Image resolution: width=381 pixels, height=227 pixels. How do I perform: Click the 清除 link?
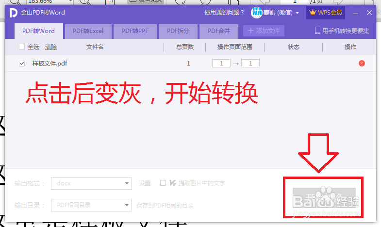[x=51, y=47]
